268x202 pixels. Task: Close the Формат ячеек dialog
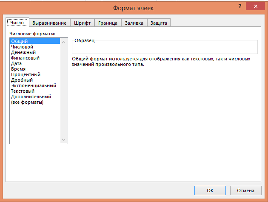pyautogui.click(x=256, y=6)
